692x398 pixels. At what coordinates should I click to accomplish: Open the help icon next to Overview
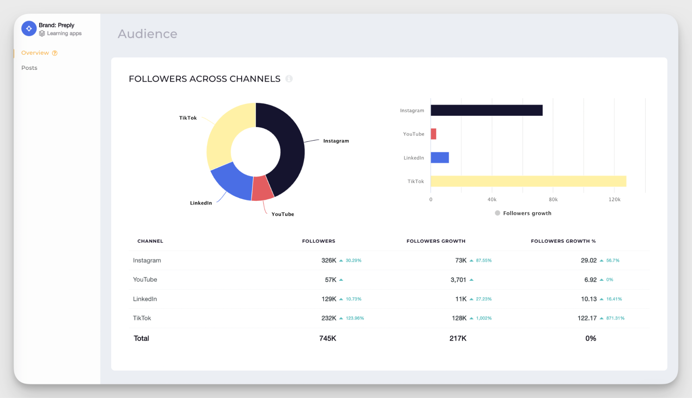click(x=55, y=53)
